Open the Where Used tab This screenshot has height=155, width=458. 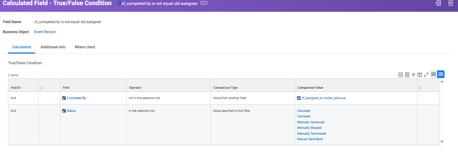pyautogui.click(x=85, y=47)
